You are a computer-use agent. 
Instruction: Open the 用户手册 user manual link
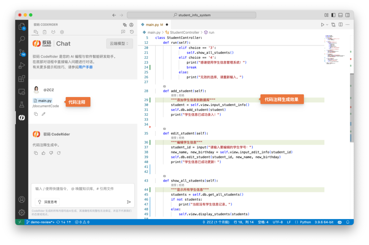[86, 67]
